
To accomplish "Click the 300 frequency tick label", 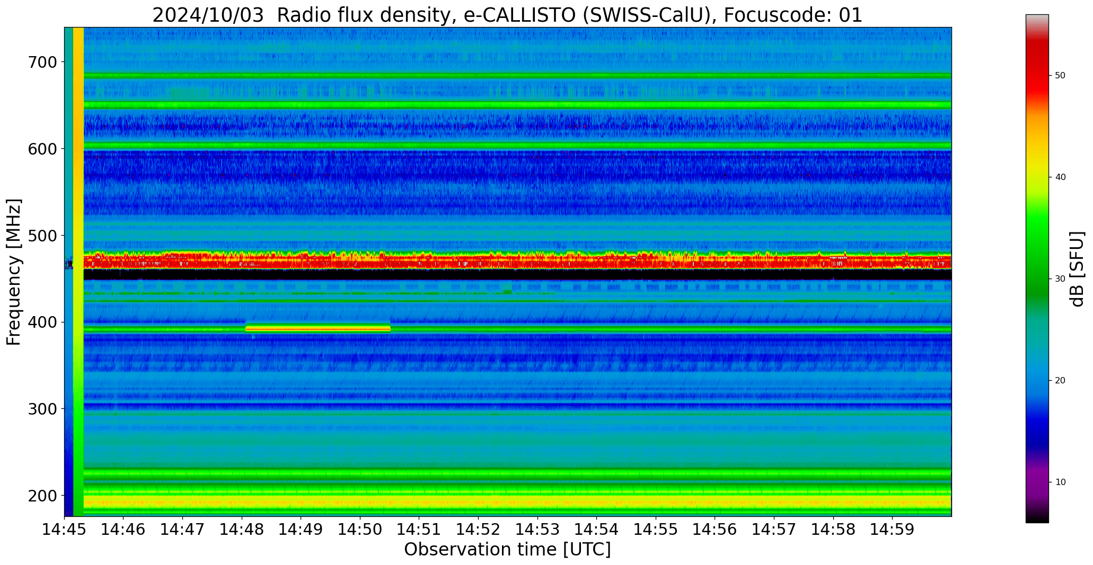I will point(41,409).
